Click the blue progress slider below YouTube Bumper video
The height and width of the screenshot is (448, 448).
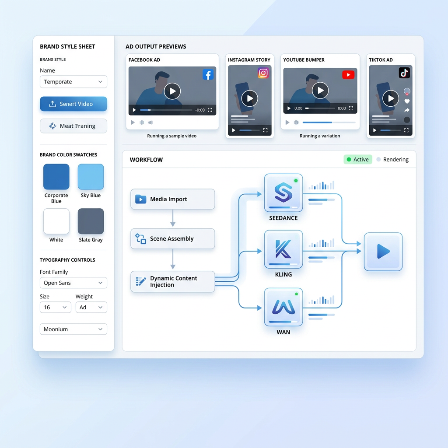(x=329, y=122)
